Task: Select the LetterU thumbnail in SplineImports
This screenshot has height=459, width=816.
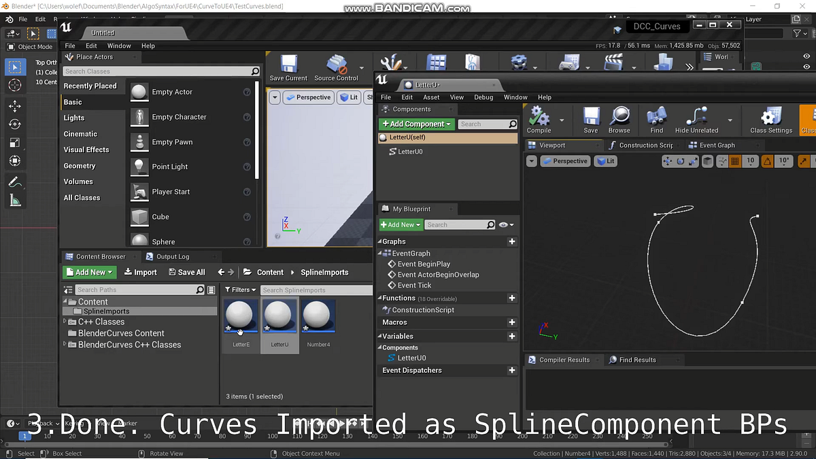Action: (279, 315)
